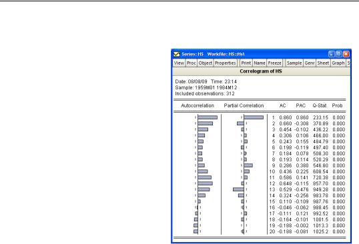Image resolution: width=359 pixels, height=244 pixels.
Task: Select Q-Stat value 1025.2 at lag 20
Action: [320, 231]
